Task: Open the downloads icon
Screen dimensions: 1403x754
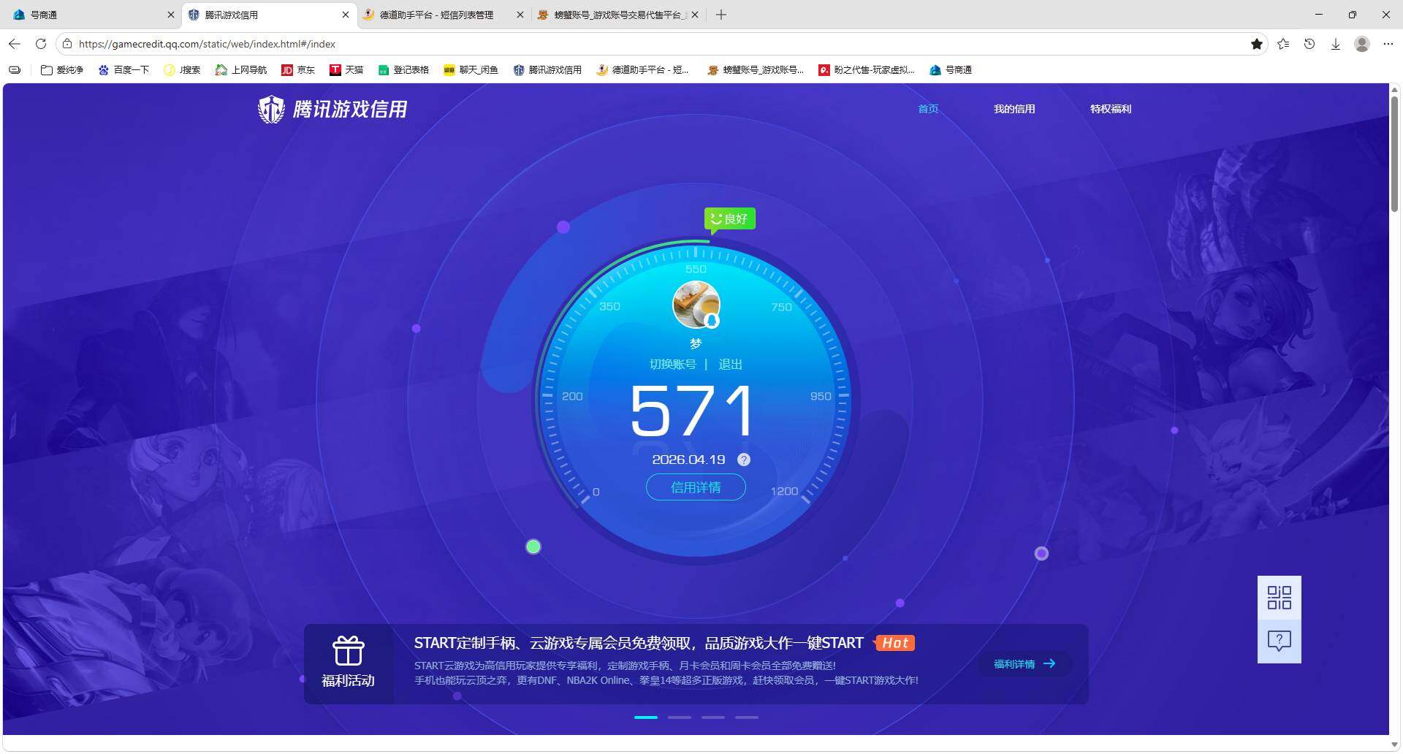Action: (1336, 44)
